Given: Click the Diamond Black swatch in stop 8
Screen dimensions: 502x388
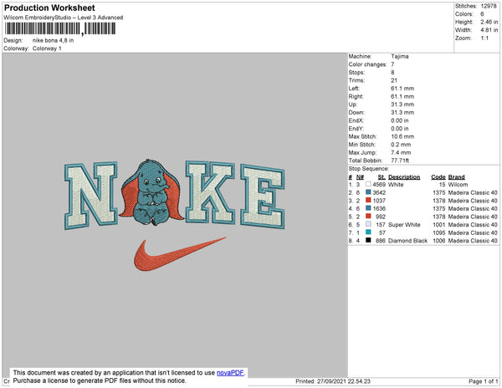Looking at the screenshot, I should click(x=368, y=240).
